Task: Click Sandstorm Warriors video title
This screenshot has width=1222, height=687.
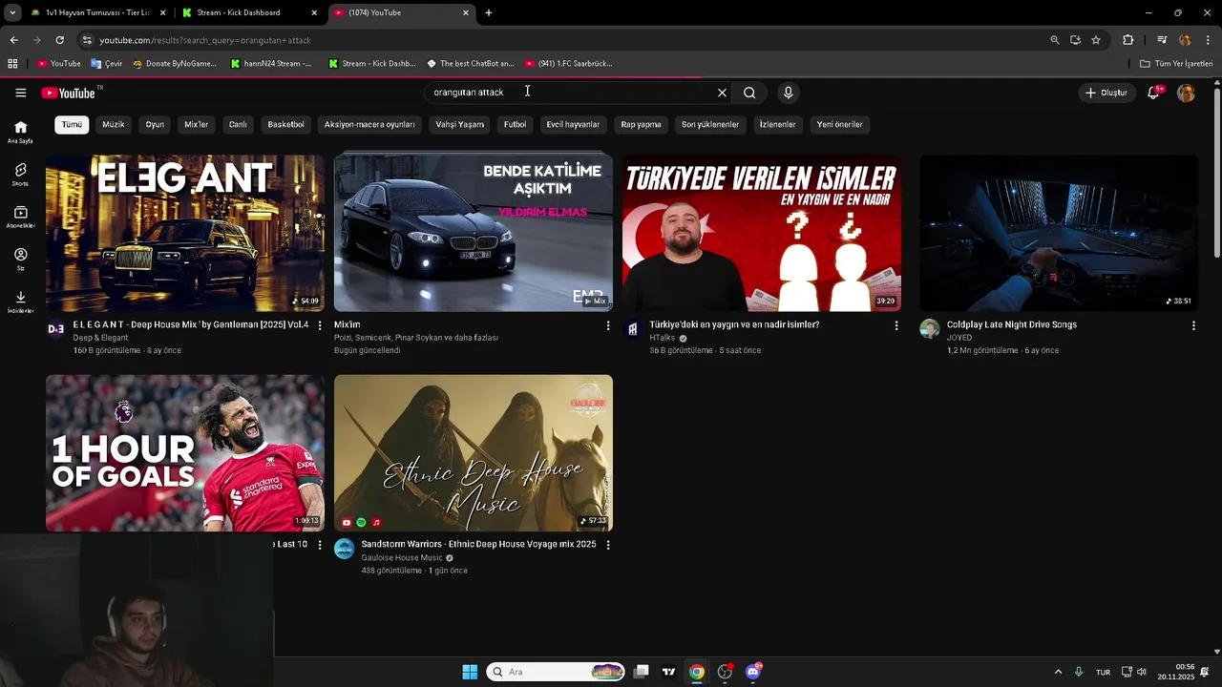Action: pos(478,544)
